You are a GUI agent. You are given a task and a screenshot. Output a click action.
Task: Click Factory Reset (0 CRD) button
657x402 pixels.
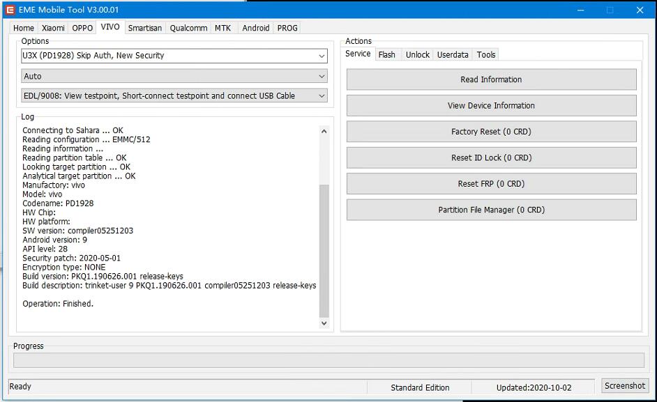(492, 132)
